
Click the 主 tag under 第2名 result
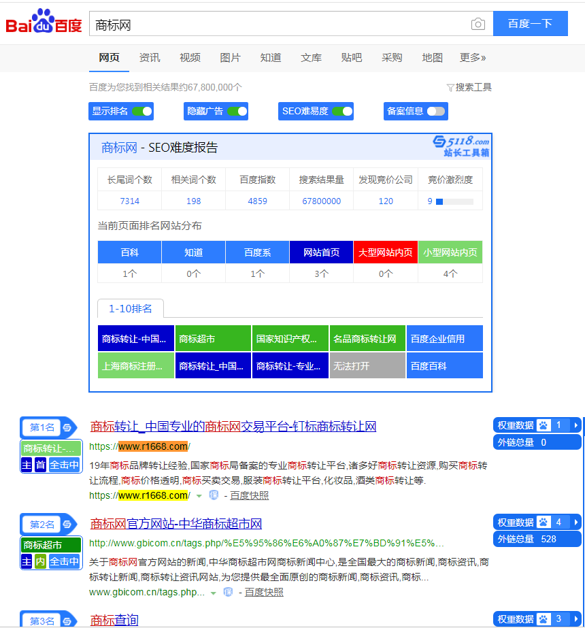pos(27,561)
